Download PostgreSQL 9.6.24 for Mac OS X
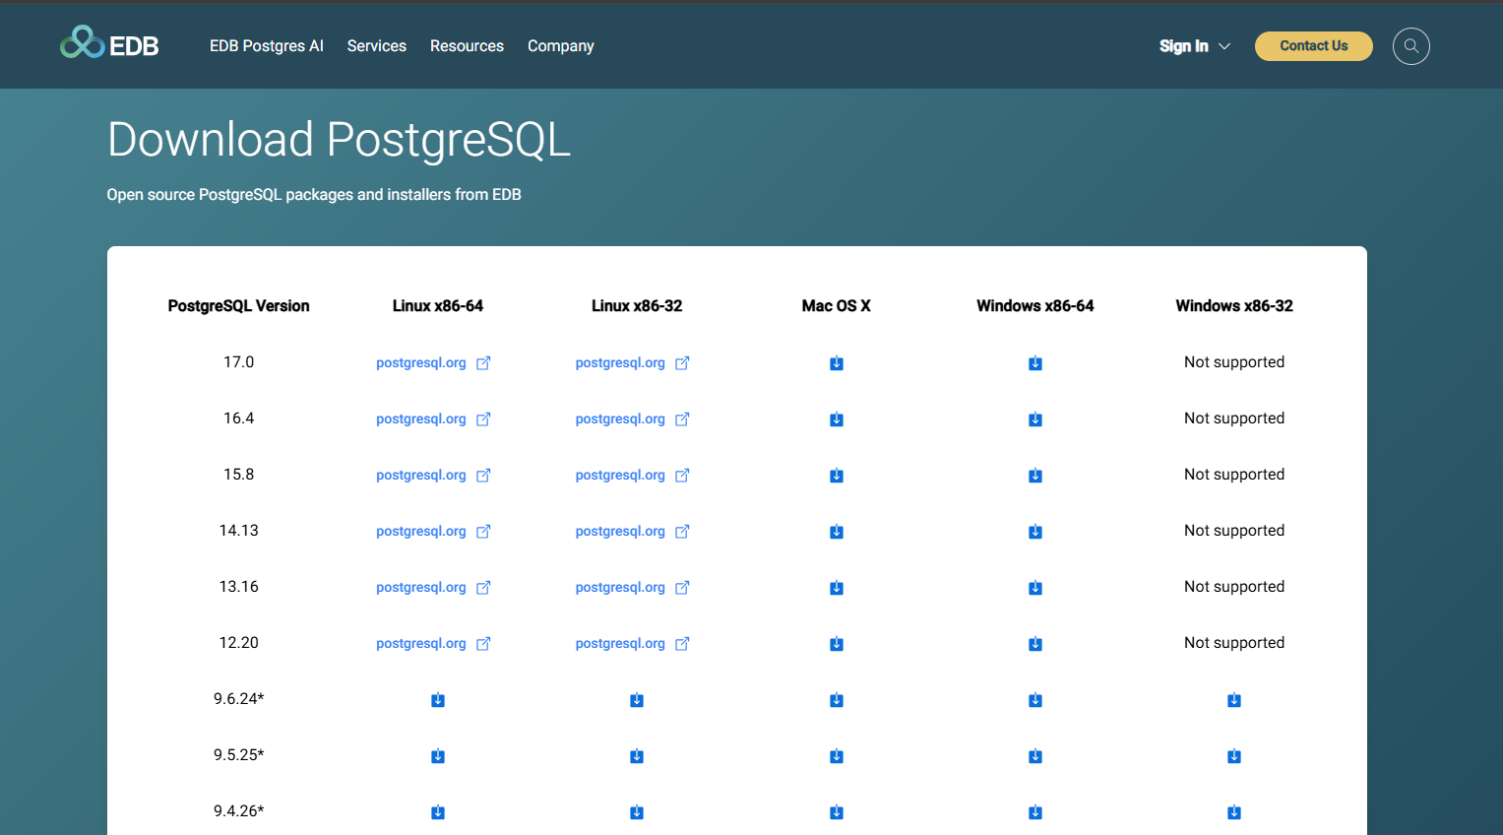Image resolution: width=1503 pixels, height=835 pixels. pos(837,700)
